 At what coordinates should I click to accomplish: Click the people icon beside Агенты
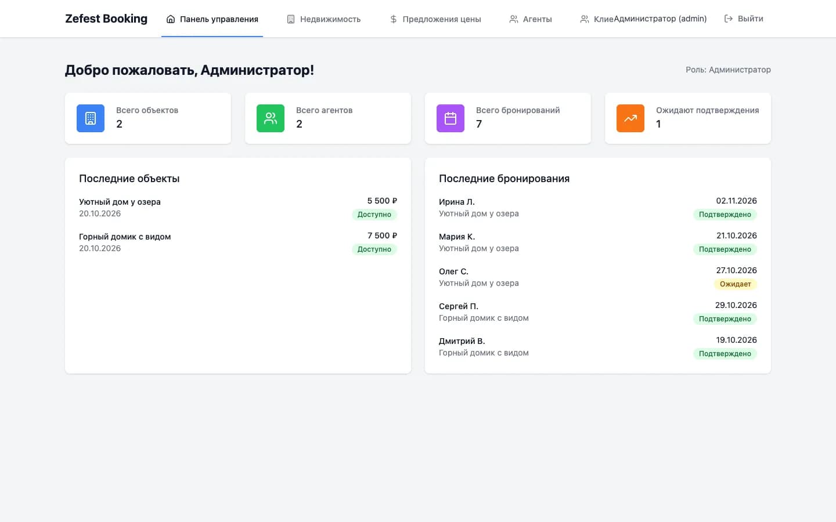[x=514, y=19]
